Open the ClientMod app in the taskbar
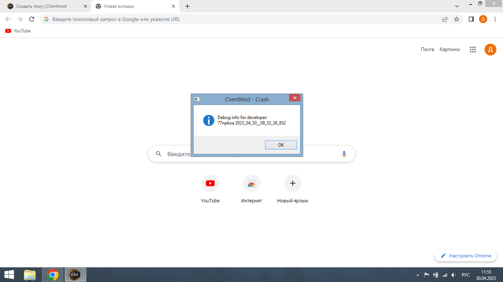The width and height of the screenshot is (503, 282). 75,275
